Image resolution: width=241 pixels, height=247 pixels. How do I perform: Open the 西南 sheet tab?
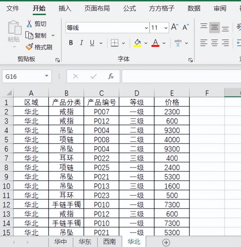coord(109,242)
